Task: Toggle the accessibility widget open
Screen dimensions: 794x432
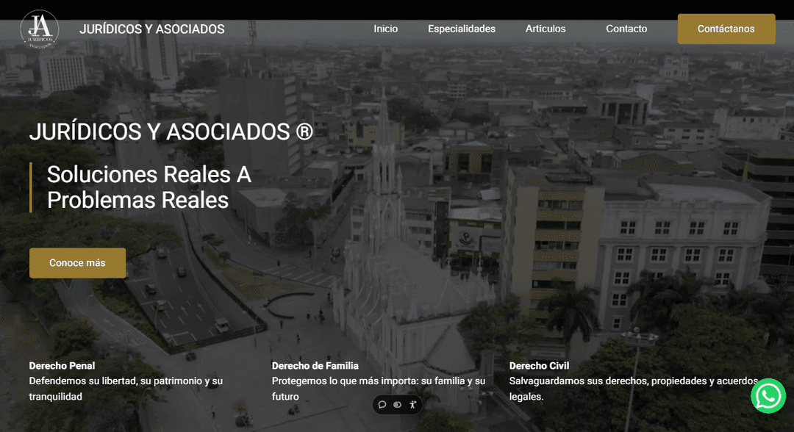Action: click(x=412, y=405)
